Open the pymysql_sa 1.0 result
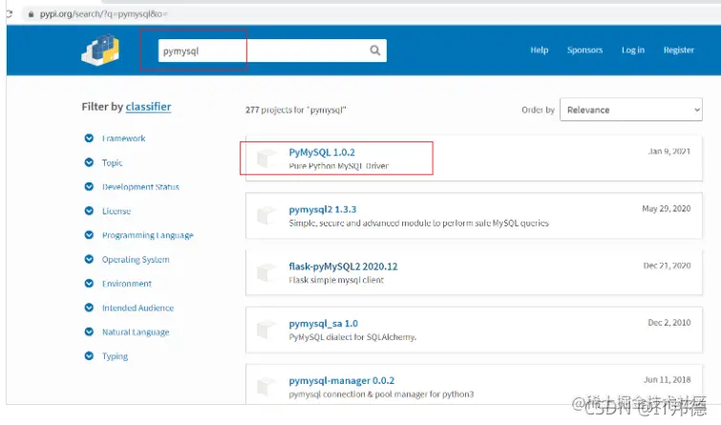 point(323,324)
